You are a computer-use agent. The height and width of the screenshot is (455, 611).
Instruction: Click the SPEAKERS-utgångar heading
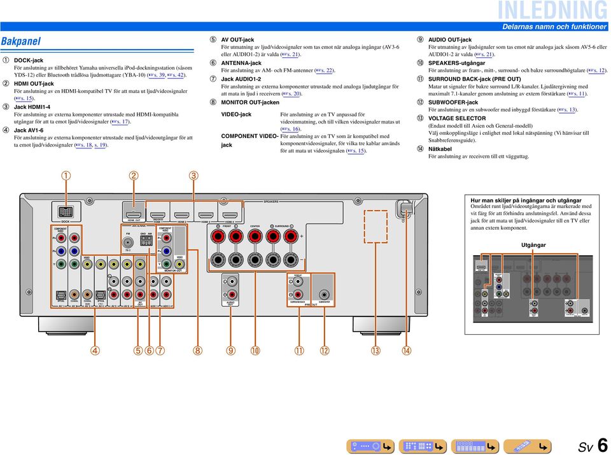tap(457, 63)
